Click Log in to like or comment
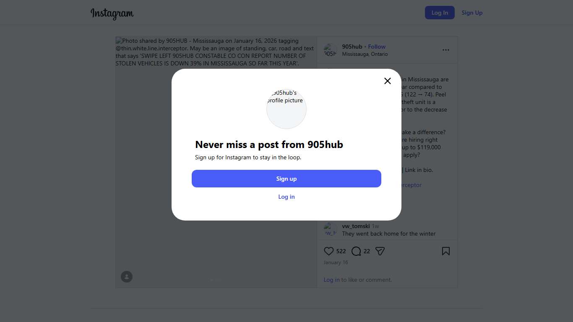This screenshot has height=322, width=573. coord(331,280)
